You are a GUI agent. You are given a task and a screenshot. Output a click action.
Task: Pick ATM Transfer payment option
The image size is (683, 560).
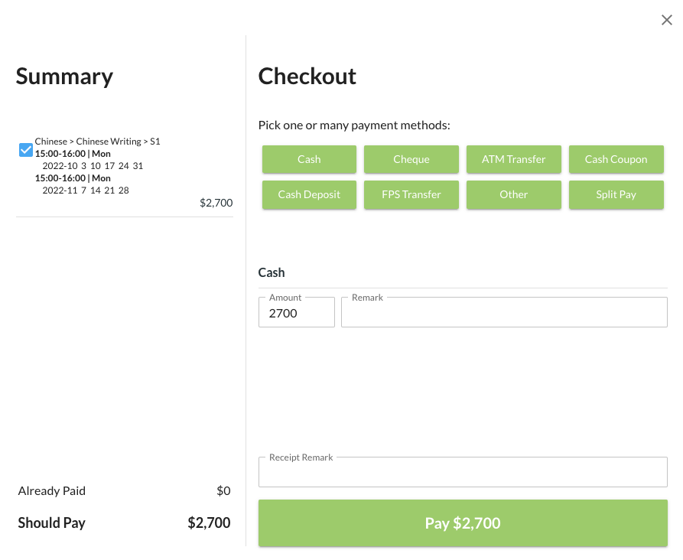tap(513, 159)
